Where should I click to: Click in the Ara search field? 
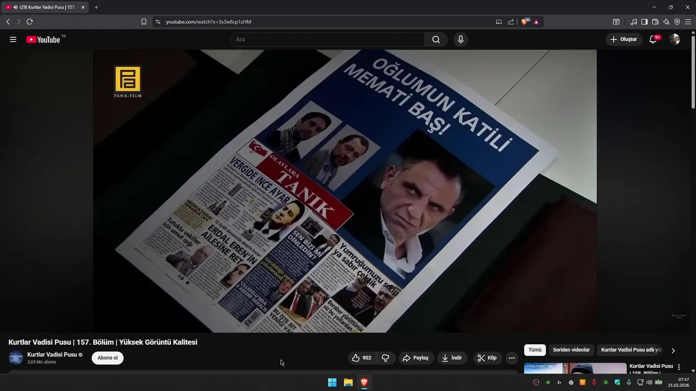pyautogui.click(x=327, y=40)
